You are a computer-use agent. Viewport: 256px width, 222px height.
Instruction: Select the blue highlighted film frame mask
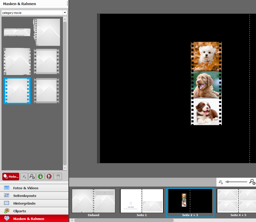(x=17, y=91)
